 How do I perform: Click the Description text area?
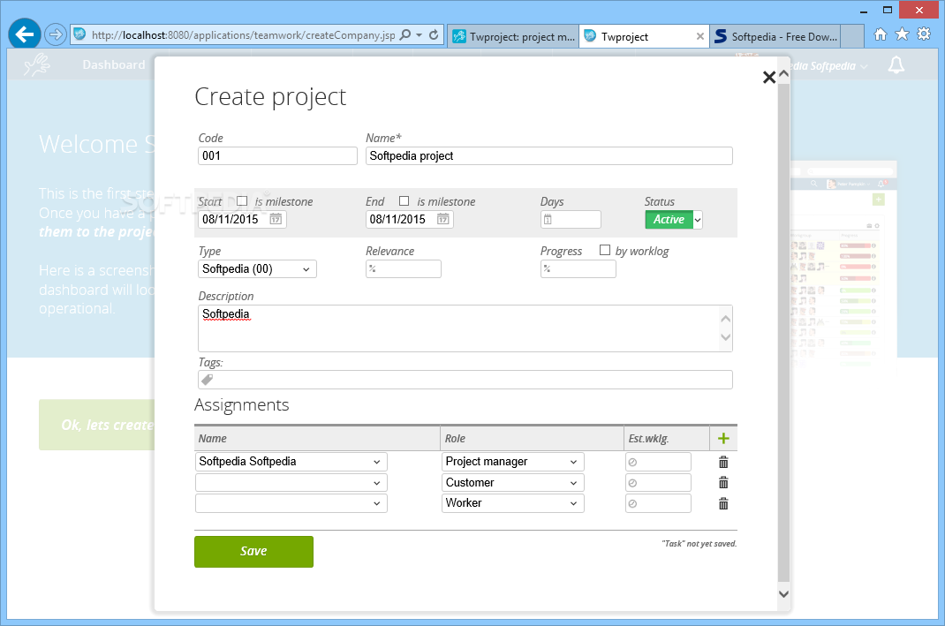pos(458,328)
